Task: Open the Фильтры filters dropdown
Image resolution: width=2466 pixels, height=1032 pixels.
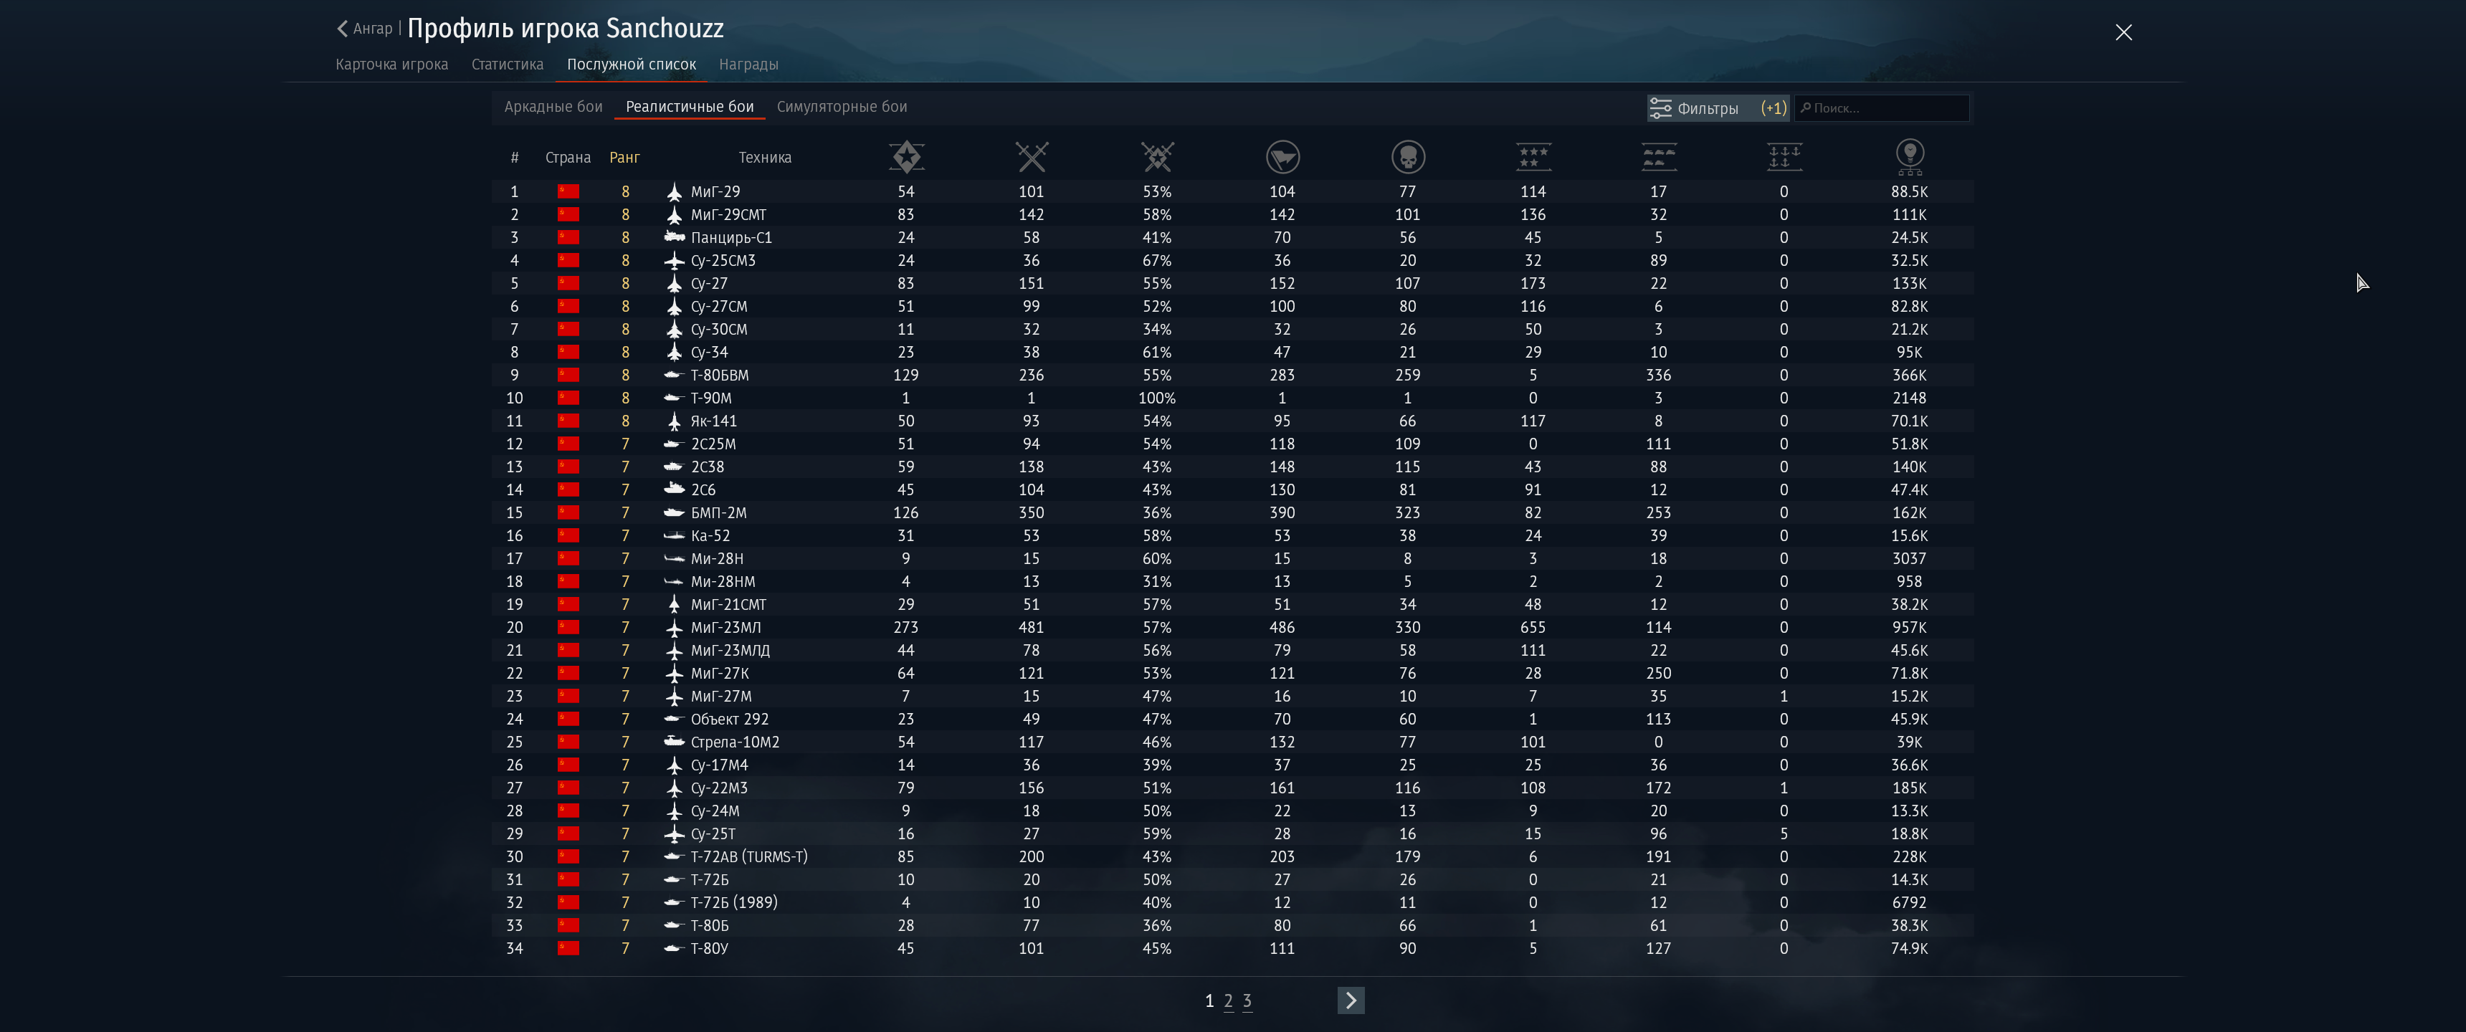Action: tap(1716, 108)
